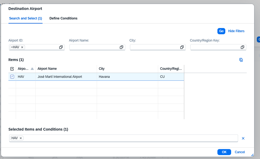
Task: Switch to the Define Conditions tab
Action: click(63, 18)
